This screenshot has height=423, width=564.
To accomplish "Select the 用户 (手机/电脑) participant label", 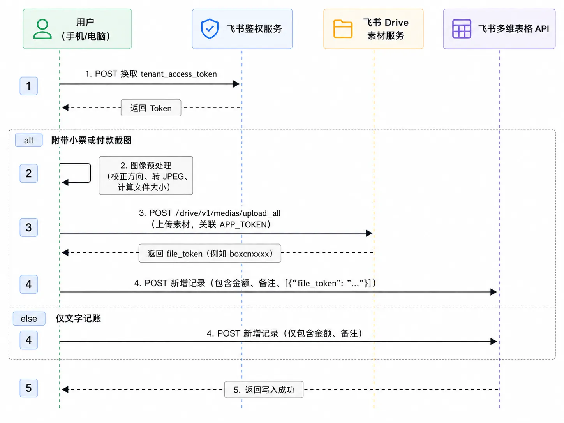I will coord(85,29).
